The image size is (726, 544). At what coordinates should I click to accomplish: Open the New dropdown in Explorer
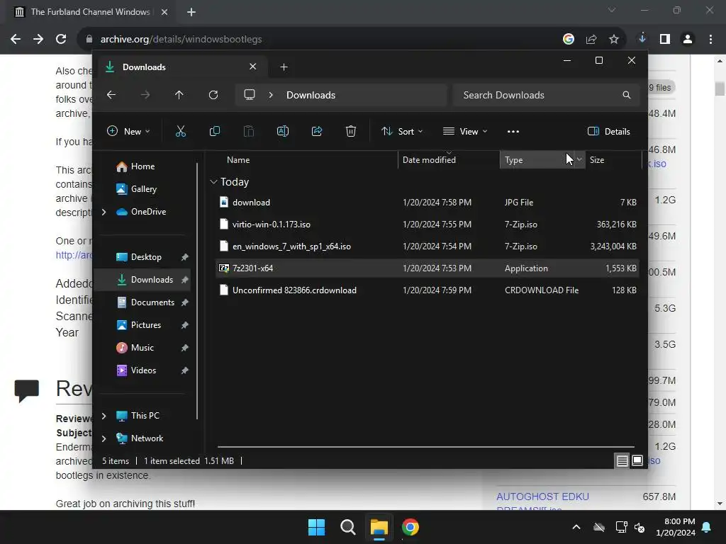(x=129, y=131)
